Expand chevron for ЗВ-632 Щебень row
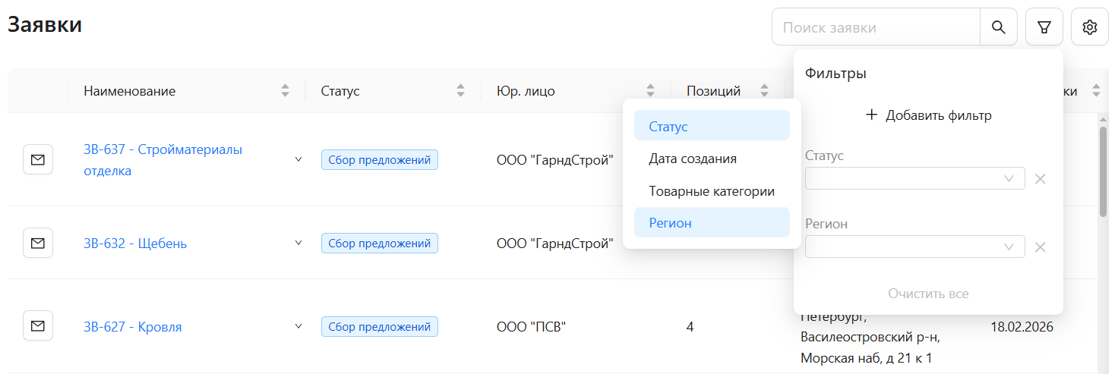Image resolution: width=1118 pixels, height=374 pixels. pyautogui.click(x=298, y=243)
